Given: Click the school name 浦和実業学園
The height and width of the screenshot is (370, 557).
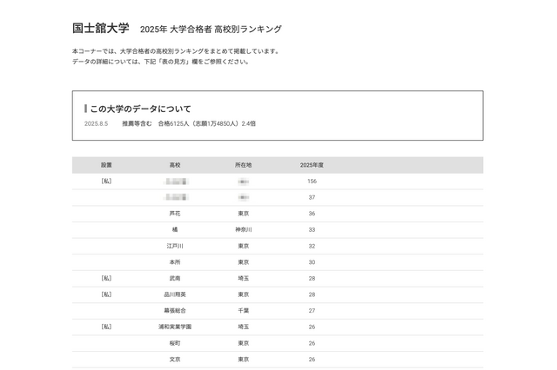Looking at the screenshot, I should (175, 327).
